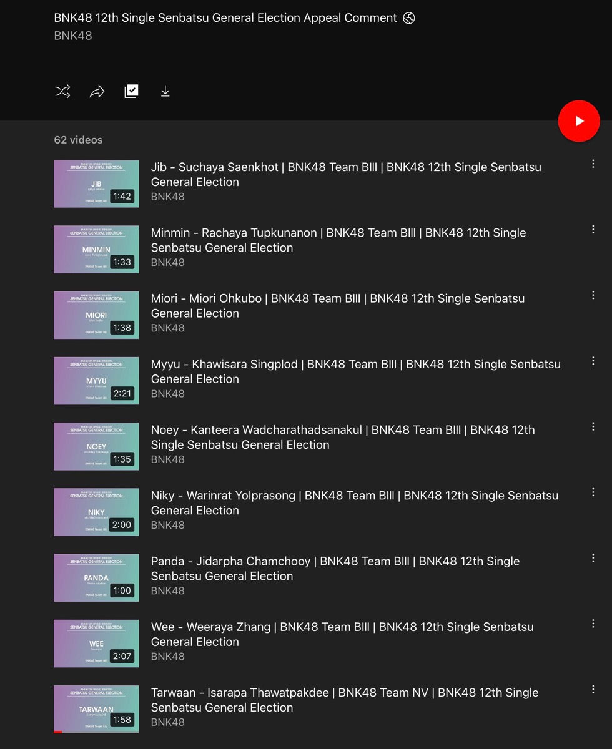The width and height of the screenshot is (612, 749).
Task: Tap the 62 videos count label
Action: coord(78,140)
